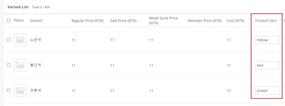Click the image placeholder icon for 빨간색 variant
Viewport: 285px width, 106px height.
(x=20, y=65)
